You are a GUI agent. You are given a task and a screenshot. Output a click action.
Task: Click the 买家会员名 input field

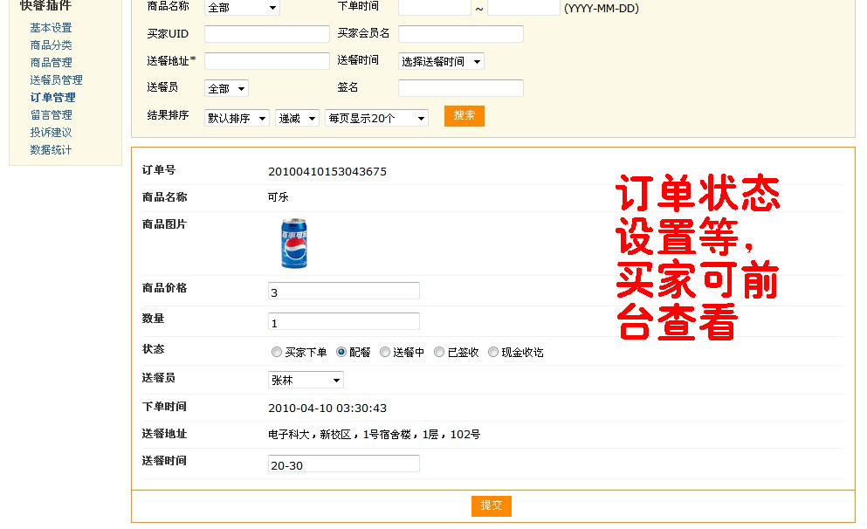pos(461,34)
